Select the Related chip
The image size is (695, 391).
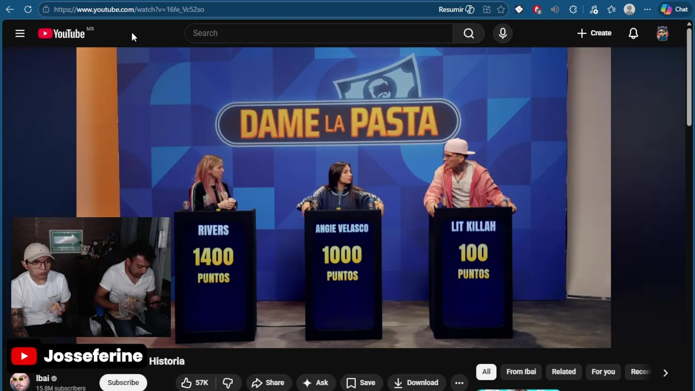click(564, 372)
